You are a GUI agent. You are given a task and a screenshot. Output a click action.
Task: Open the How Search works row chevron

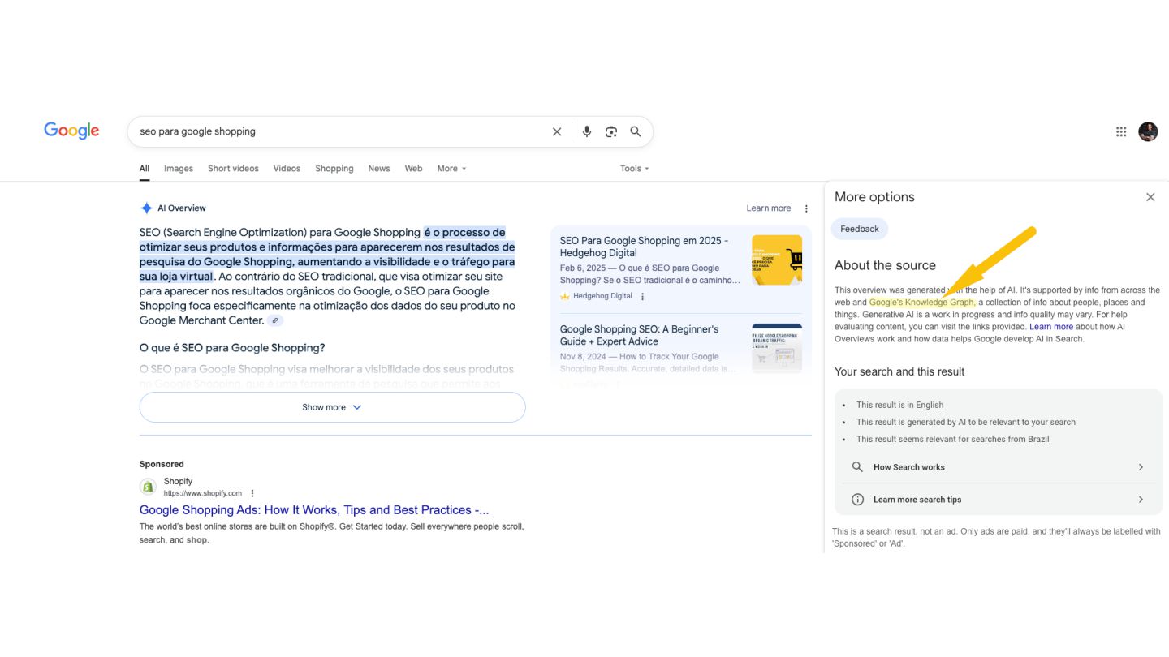[x=1141, y=467]
